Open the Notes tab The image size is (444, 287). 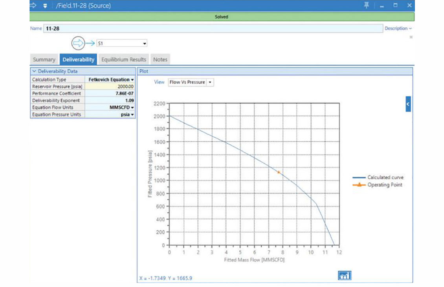pos(160,59)
